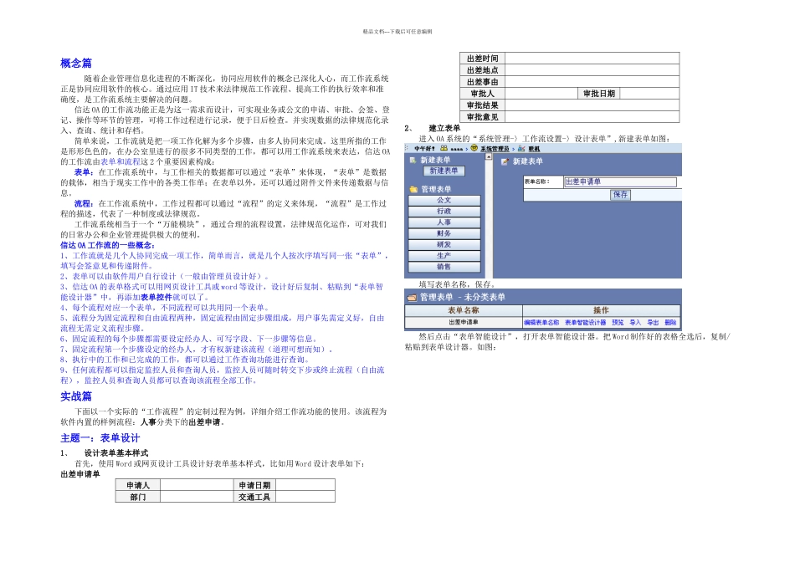Click the 设计表单基本样式 subheading
This screenshot has height=562, width=795.
[116, 453]
